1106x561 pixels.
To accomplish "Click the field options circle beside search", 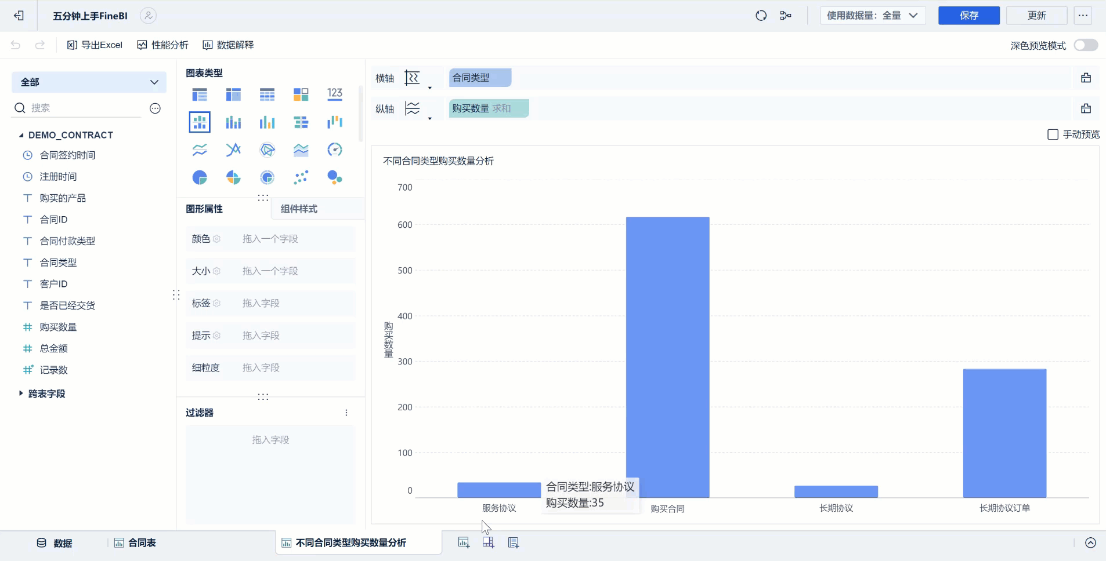I will pos(155,108).
